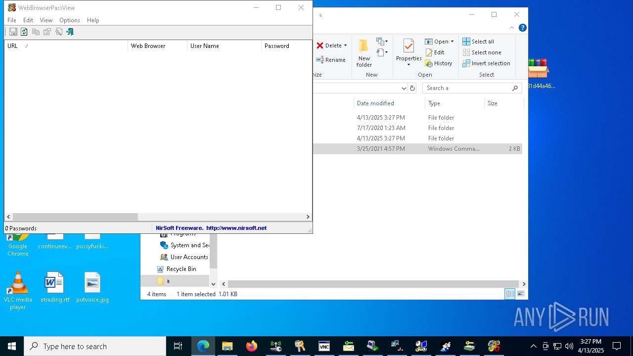
Task: Switch Explorer to Large icons view
Action: 521,294
